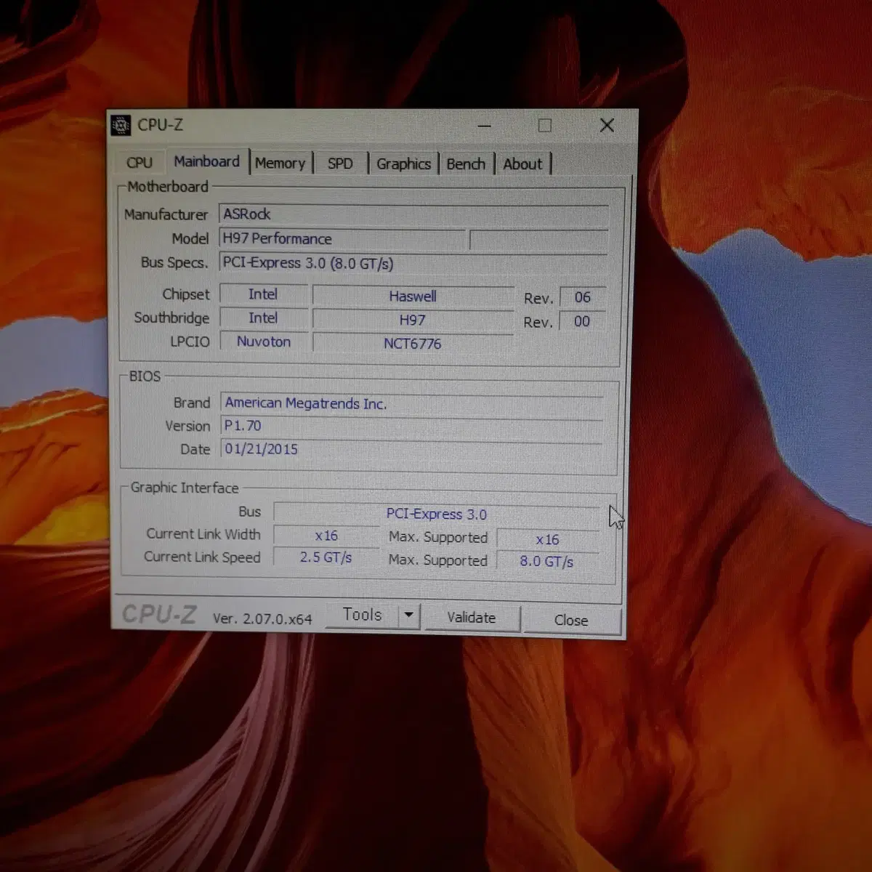Click the LPCIO label
This screenshot has height=872, width=872.
(190, 342)
